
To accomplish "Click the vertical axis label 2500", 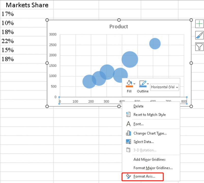I will [53, 45].
